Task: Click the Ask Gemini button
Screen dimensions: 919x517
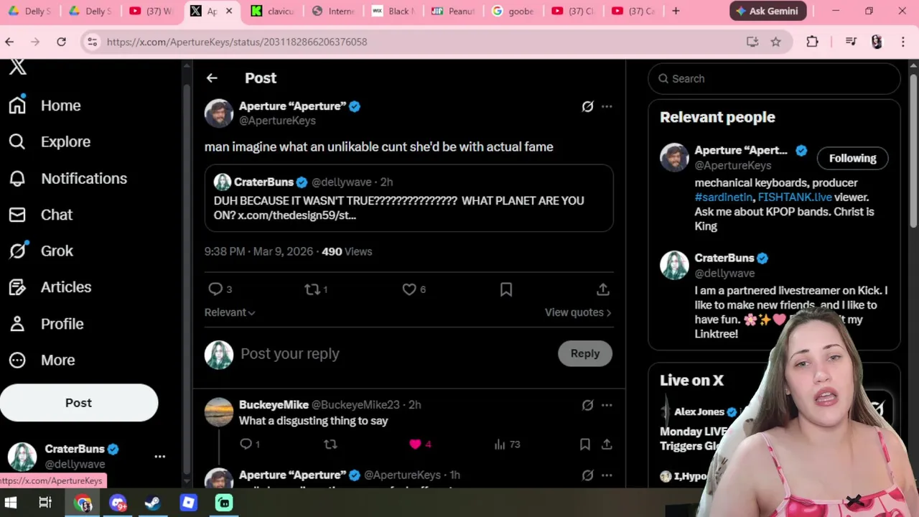Action: (768, 11)
